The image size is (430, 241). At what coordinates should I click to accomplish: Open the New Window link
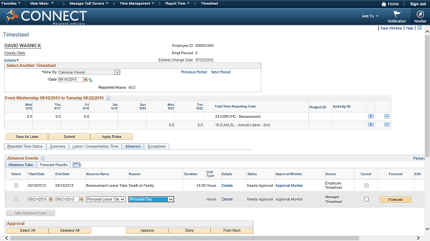coord(391,28)
